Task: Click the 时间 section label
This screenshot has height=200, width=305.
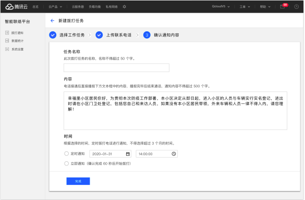Action: pos(68,136)
